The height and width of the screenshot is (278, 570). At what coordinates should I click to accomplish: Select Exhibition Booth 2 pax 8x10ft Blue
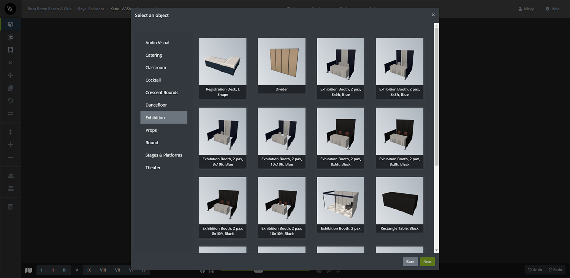(223, 138)
